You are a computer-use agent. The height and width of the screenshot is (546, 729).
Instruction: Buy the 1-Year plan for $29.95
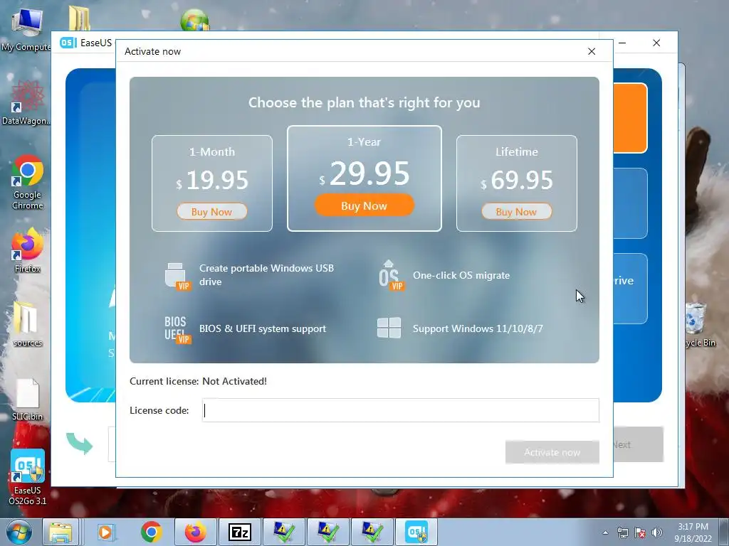tap(364, 205)
